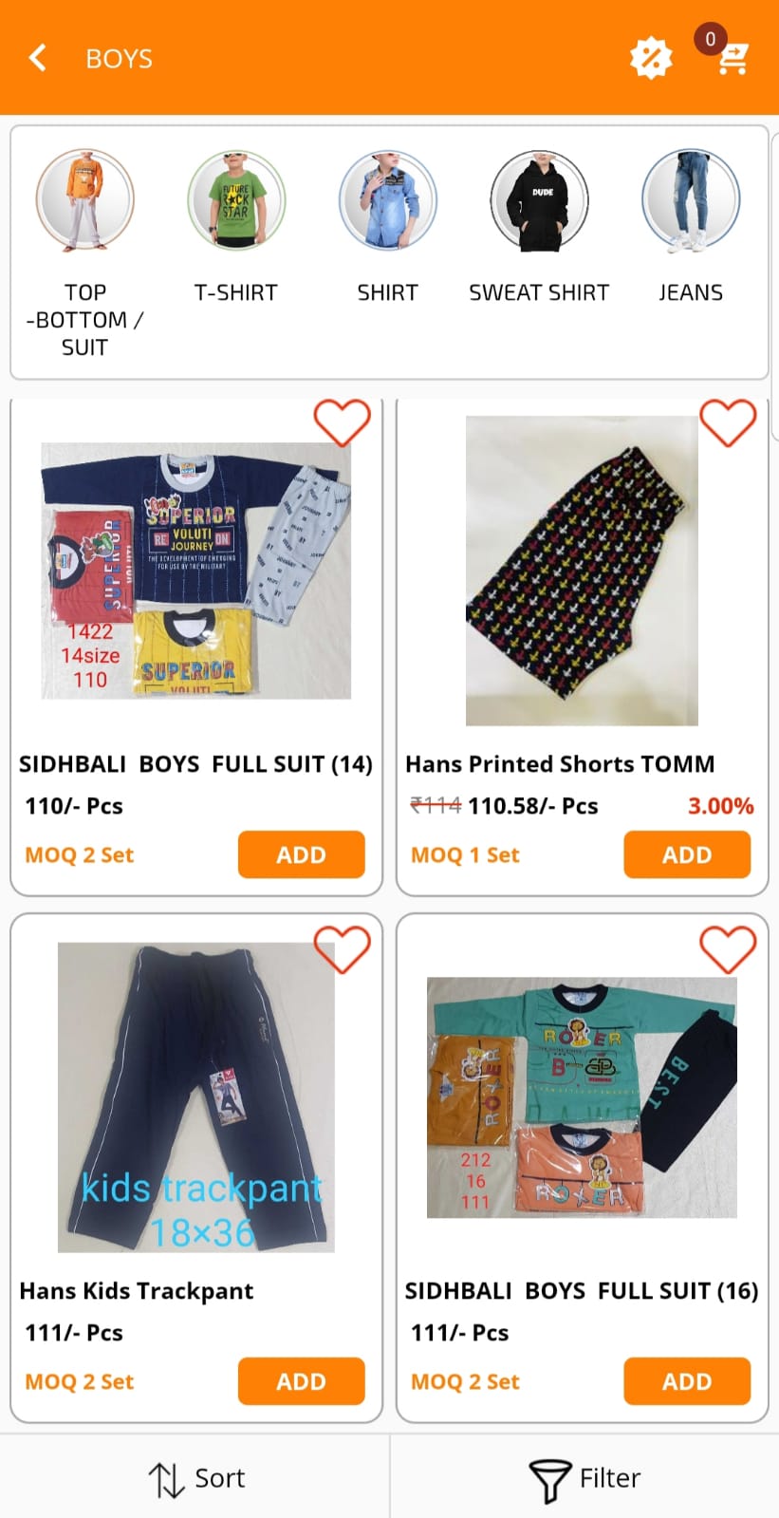Select the TOP-BOTTOM / SUIT category icon

[x=85, y=200]
